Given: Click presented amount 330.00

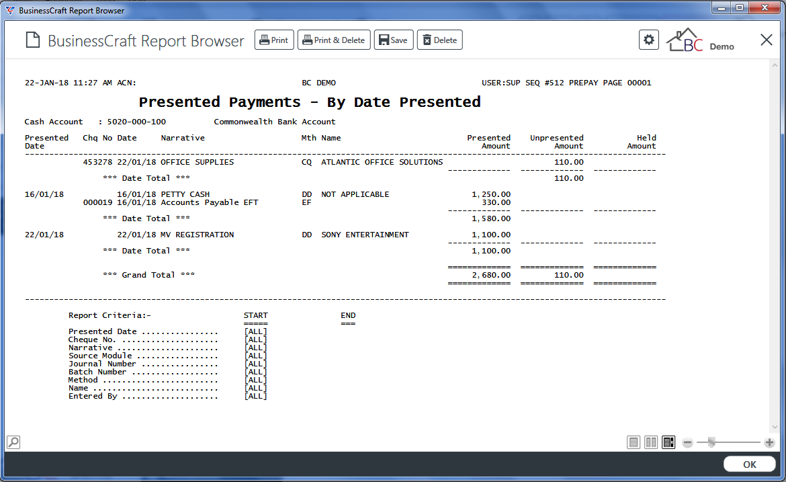Looking at the screenshot, I should point(496,202).
